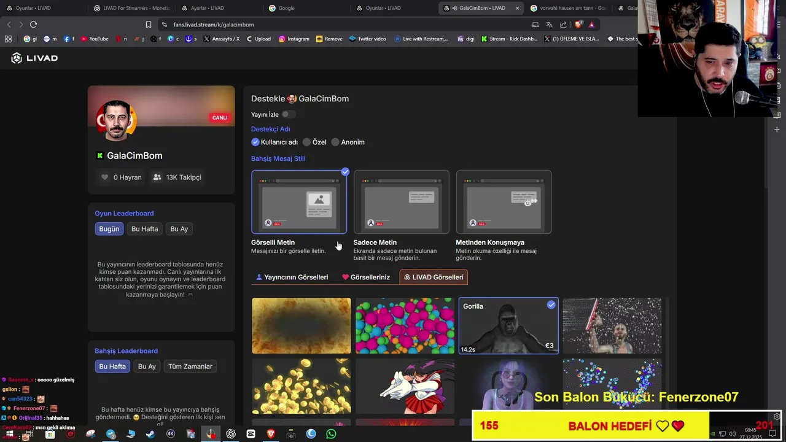Bookmark this page using bookmark icon

point(149,25)
